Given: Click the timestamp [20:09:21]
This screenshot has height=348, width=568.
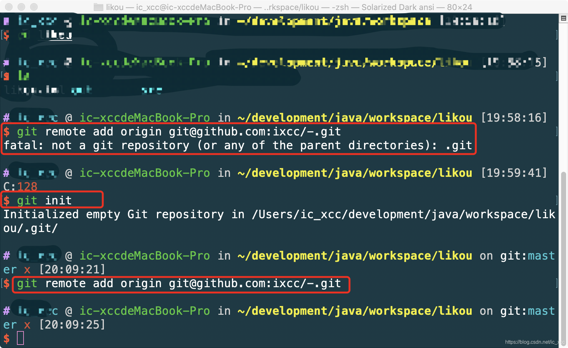Looking at the screenshot, I should [x=72, y=270].
